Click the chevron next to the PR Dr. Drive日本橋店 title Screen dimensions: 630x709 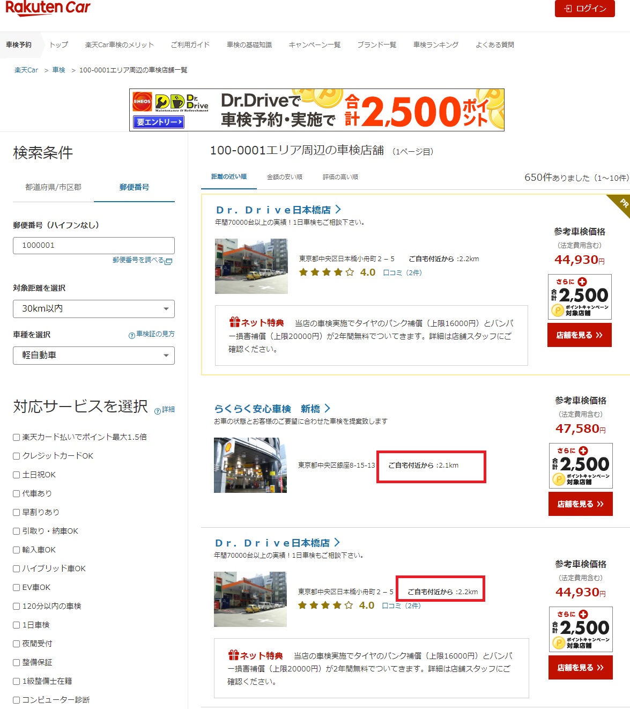pyautogui.click(x=338, y=209)
